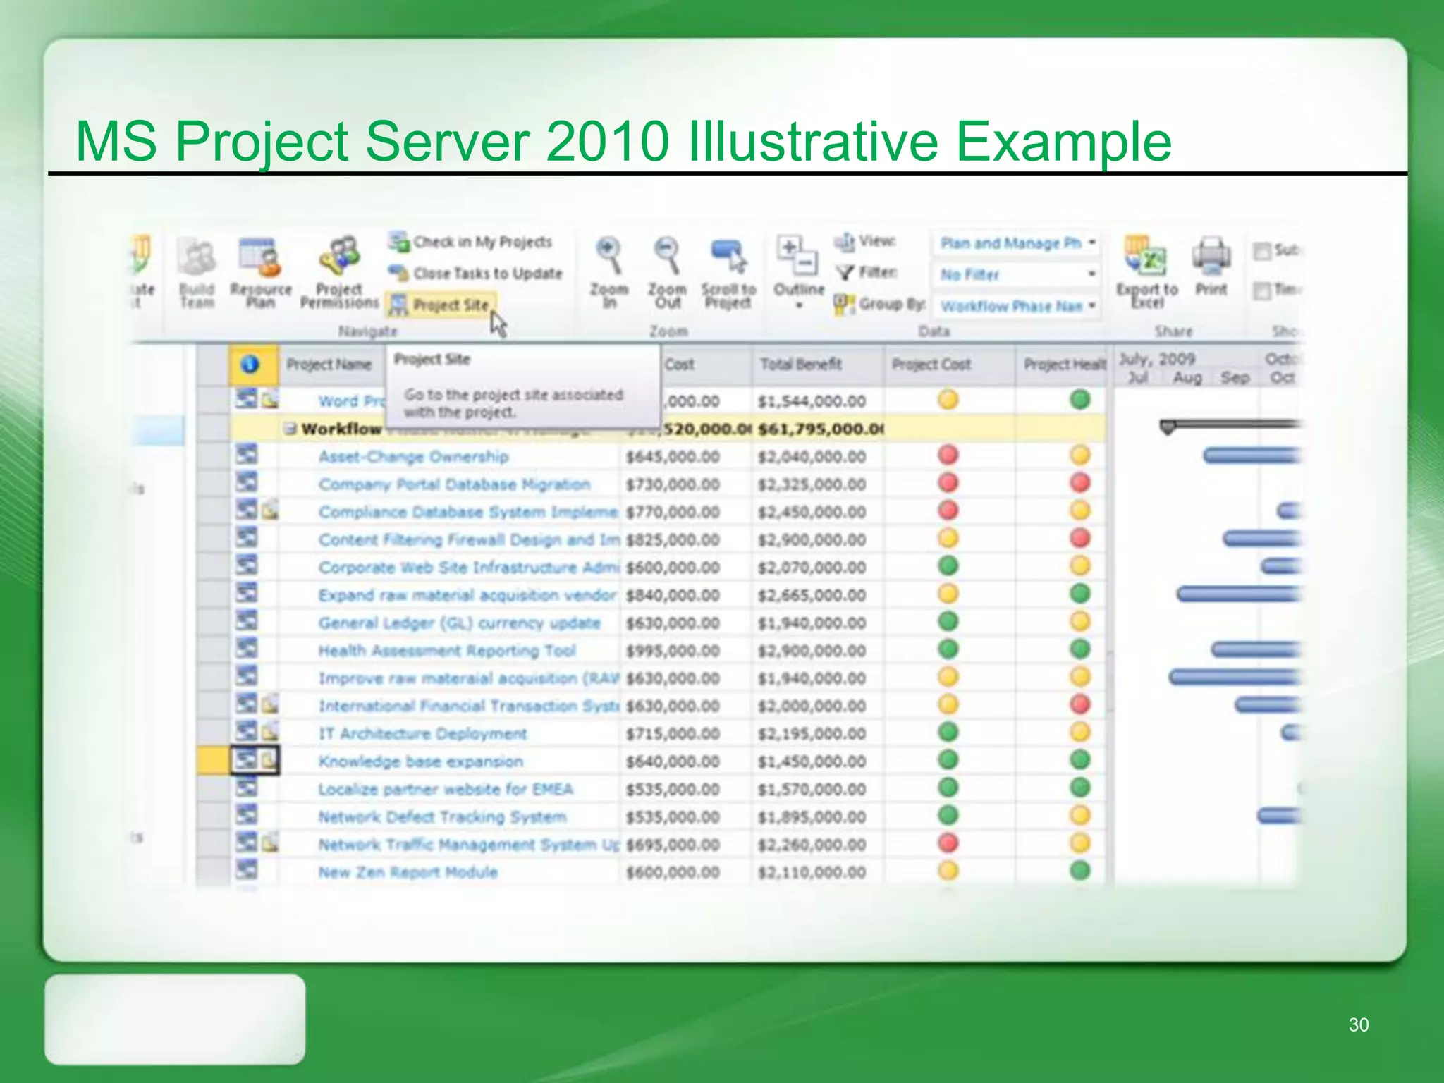Click project icon on Asset-Change Ownership row

tap(246, 455)
